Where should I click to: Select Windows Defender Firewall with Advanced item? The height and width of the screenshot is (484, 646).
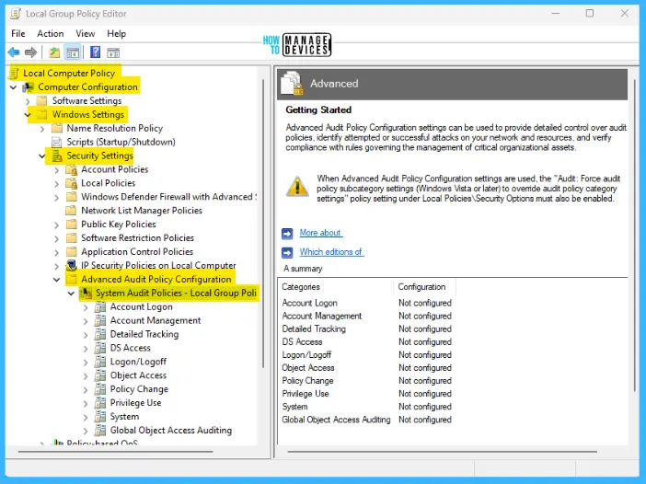[168, 197]
